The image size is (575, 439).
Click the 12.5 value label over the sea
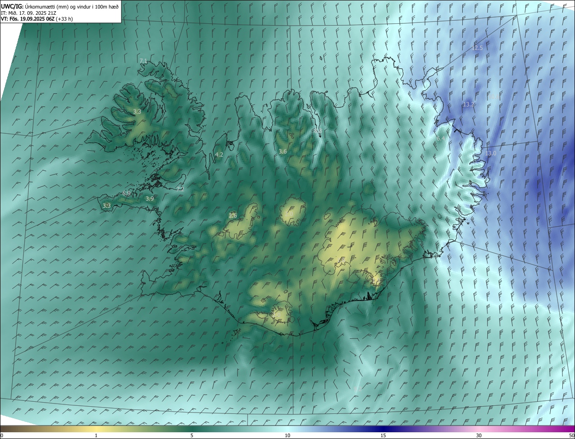coord(477,48)
